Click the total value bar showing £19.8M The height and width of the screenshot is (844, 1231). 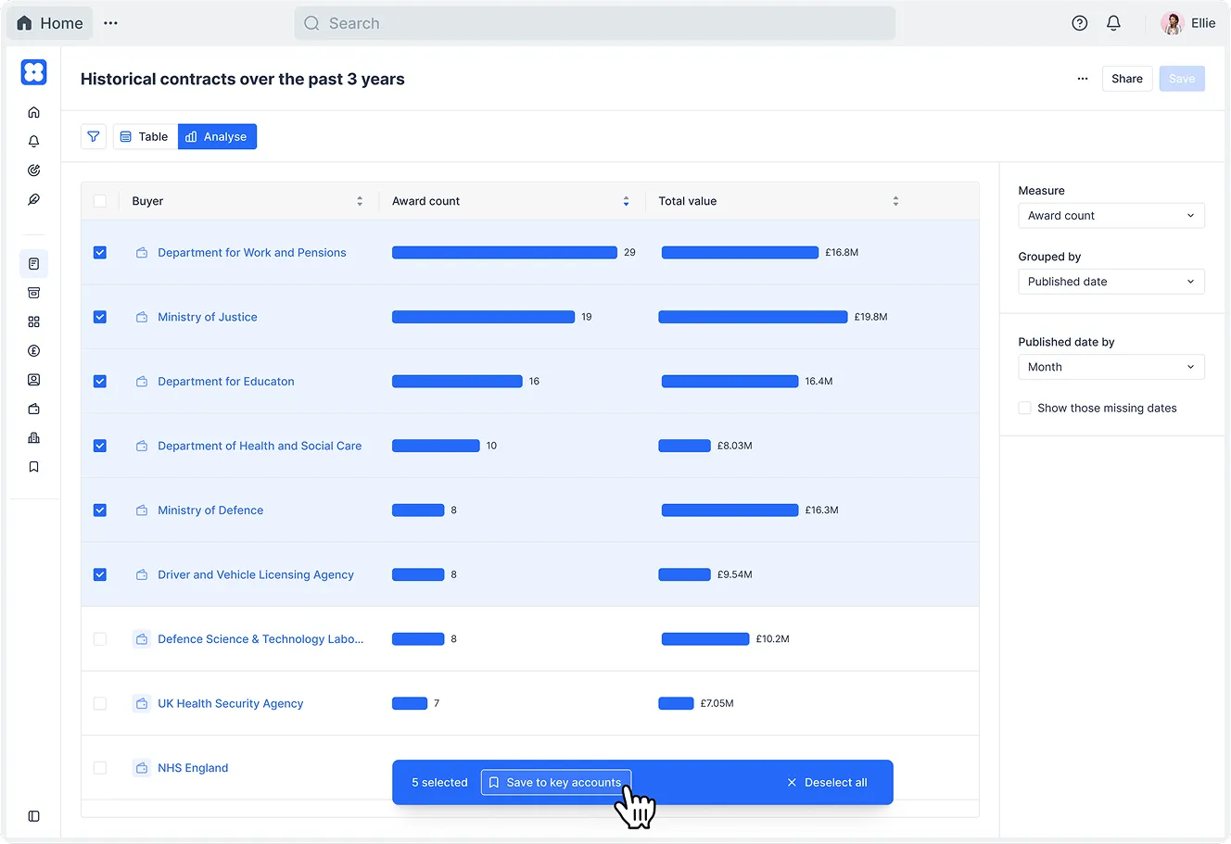[x=753, y=317]
